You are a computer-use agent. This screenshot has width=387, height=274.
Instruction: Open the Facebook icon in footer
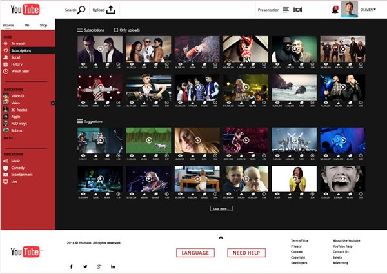click(72, 266)
